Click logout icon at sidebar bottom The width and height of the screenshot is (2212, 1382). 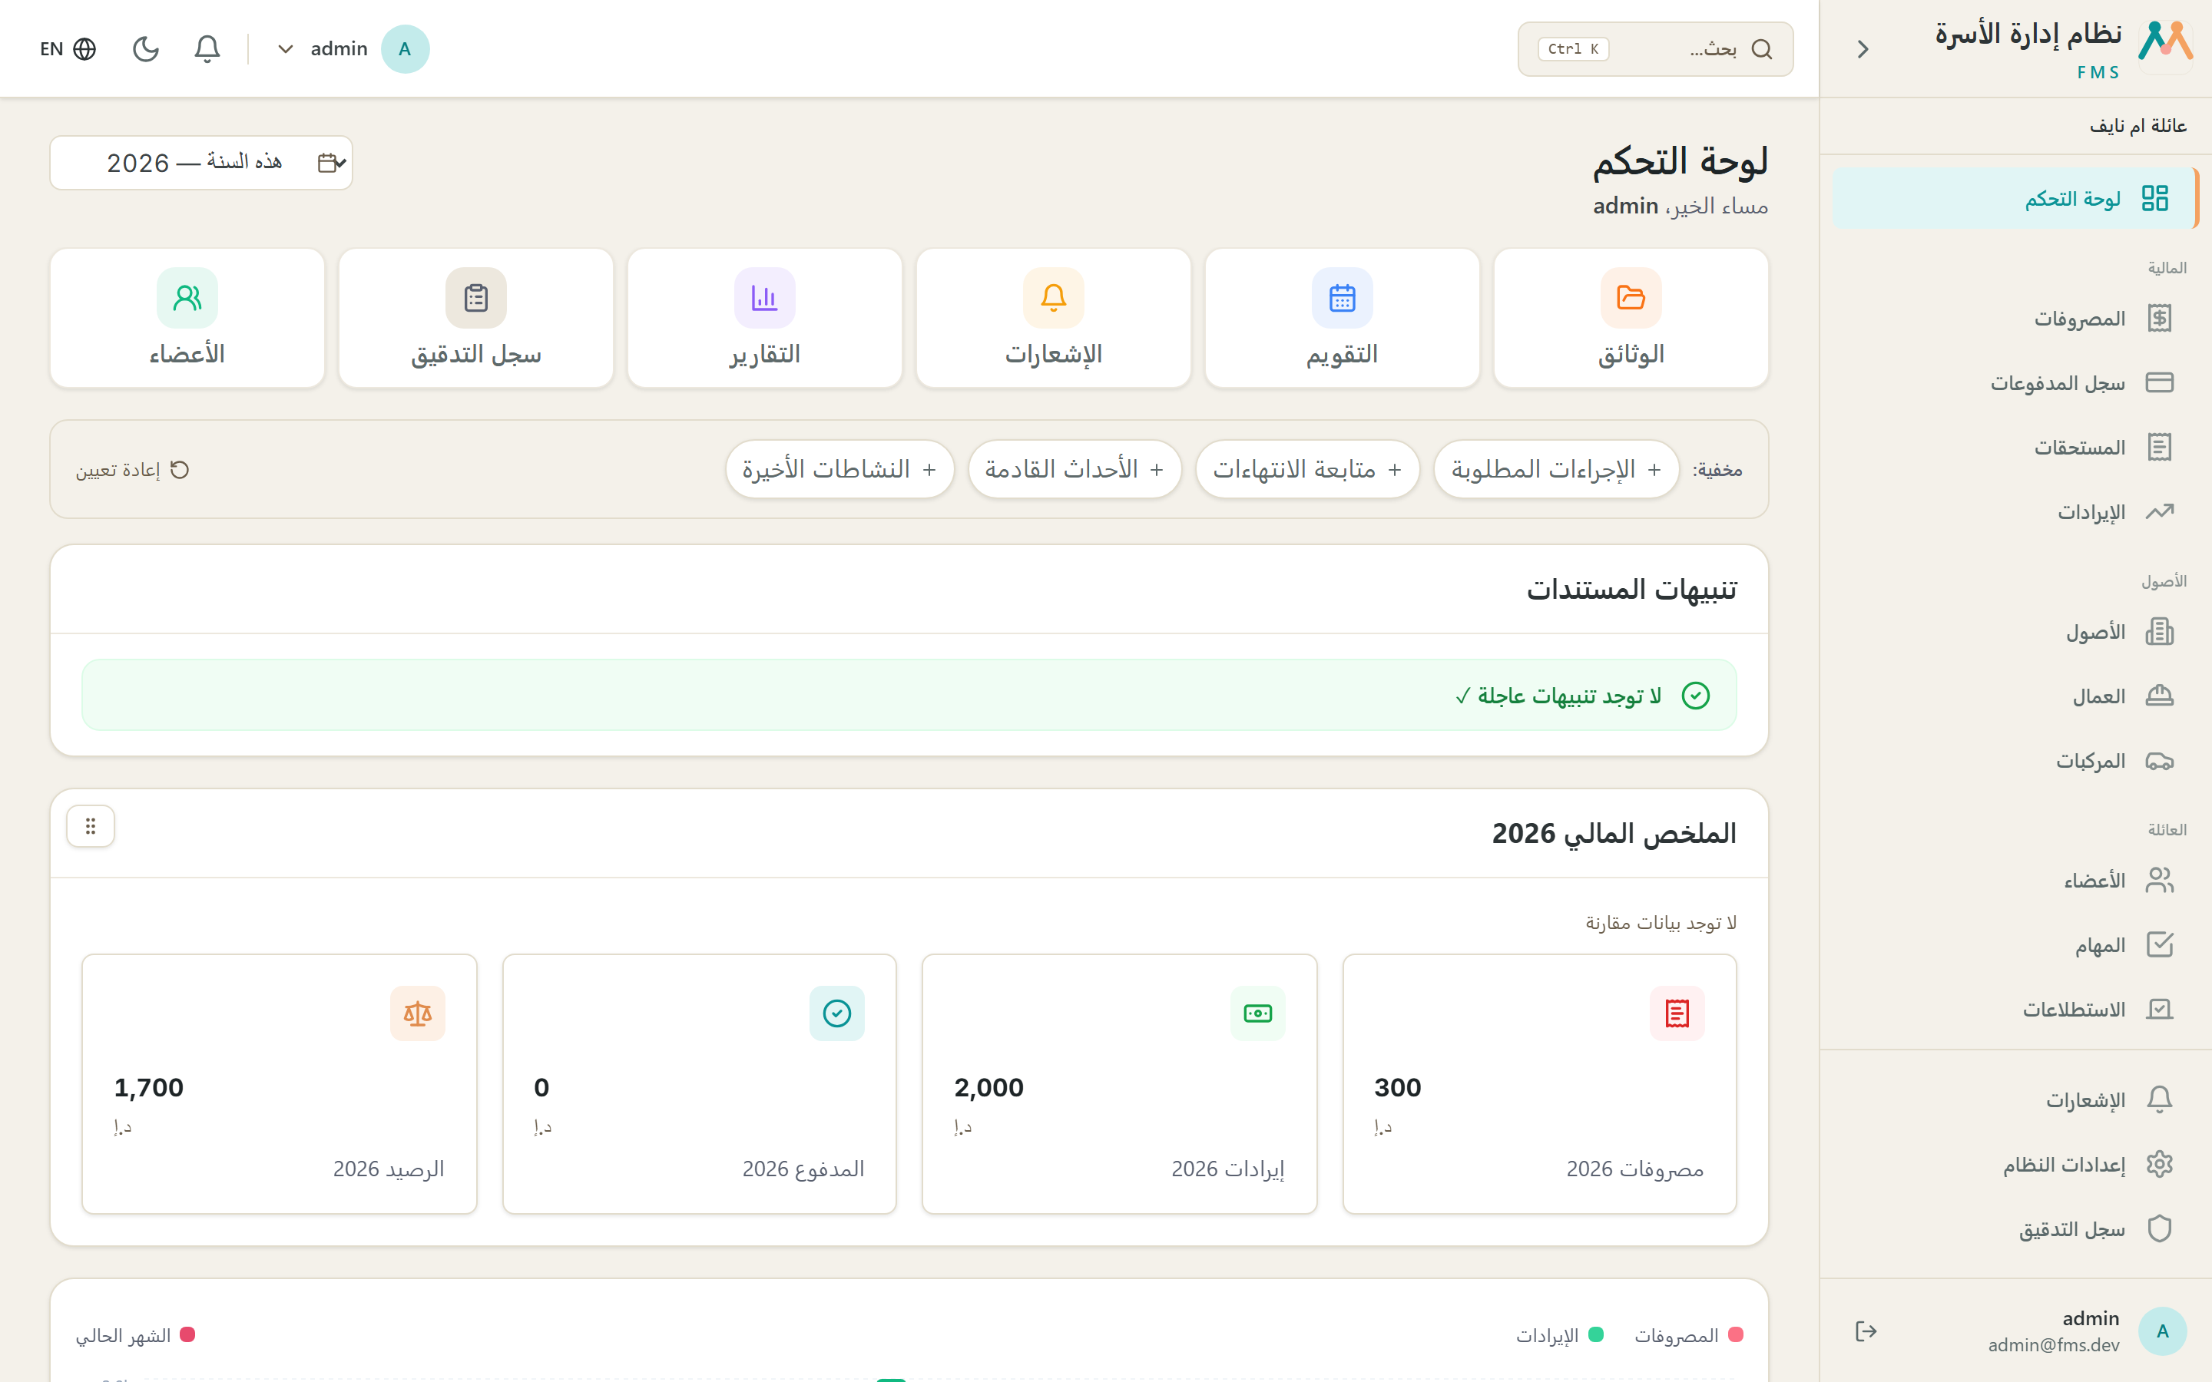[1866, 1331]
